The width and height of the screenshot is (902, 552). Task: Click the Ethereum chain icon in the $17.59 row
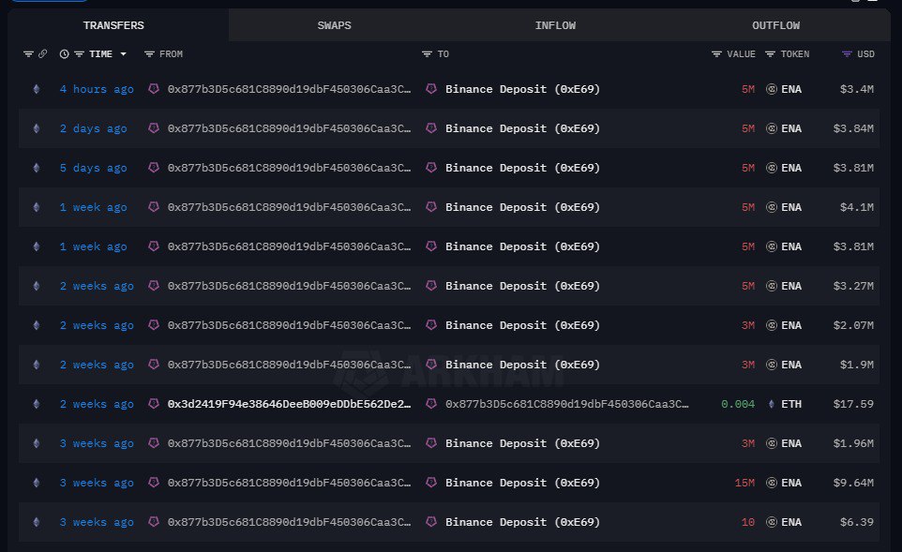[37, 404]
